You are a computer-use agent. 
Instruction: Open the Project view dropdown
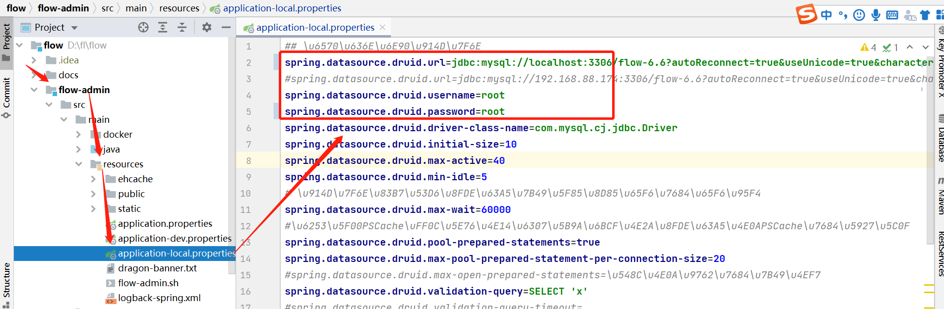(74, 28)
